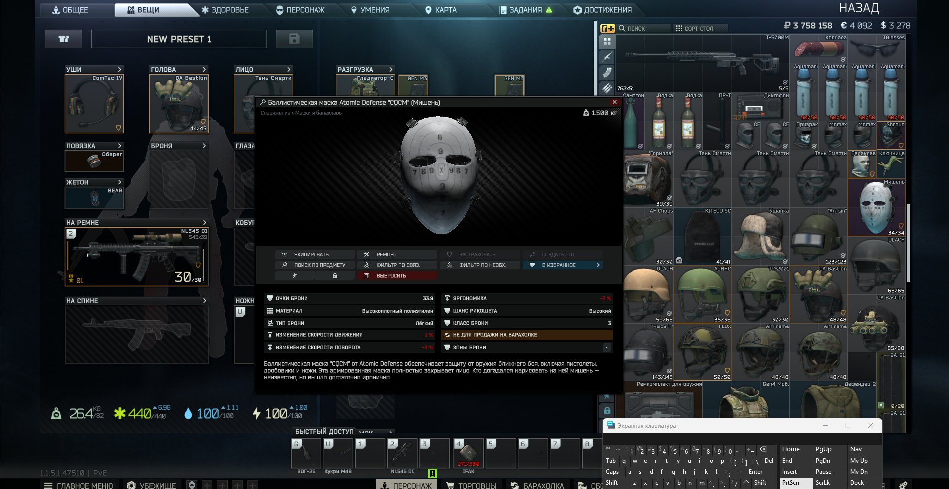The height and width of the screenshot is (489, 949).
Task: Click the settings gear icon in bottom bar
Action: click(x=903, y=485)
